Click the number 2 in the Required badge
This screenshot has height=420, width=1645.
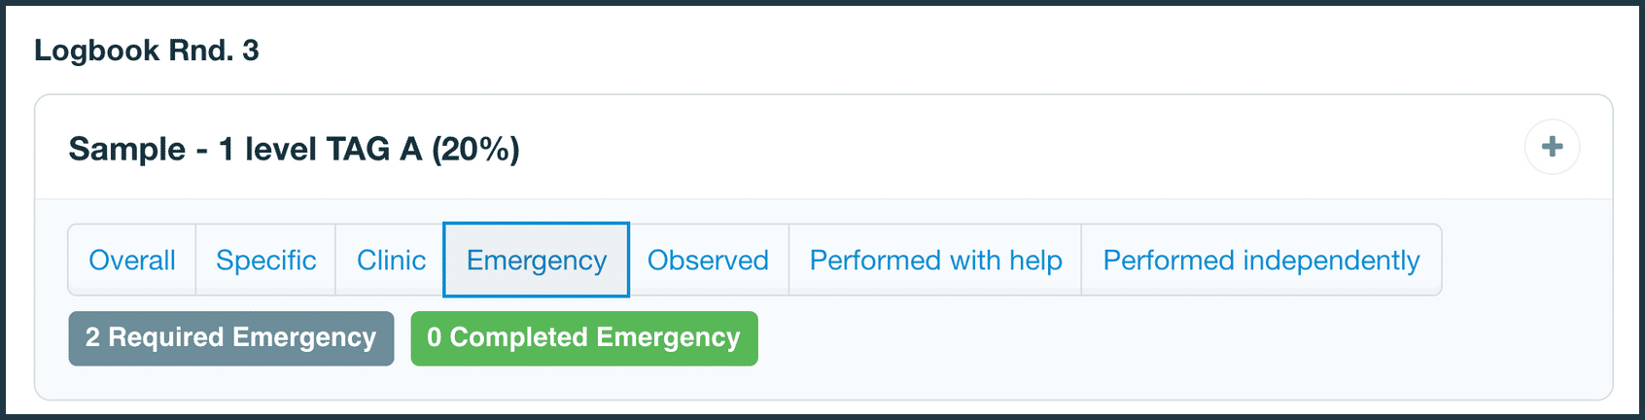click(x=92, y=337)
